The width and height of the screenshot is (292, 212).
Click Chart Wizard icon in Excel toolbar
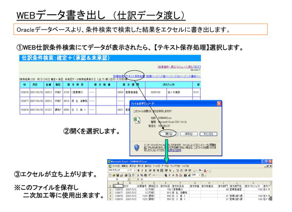pyautogui.click(x=185, y=175)
